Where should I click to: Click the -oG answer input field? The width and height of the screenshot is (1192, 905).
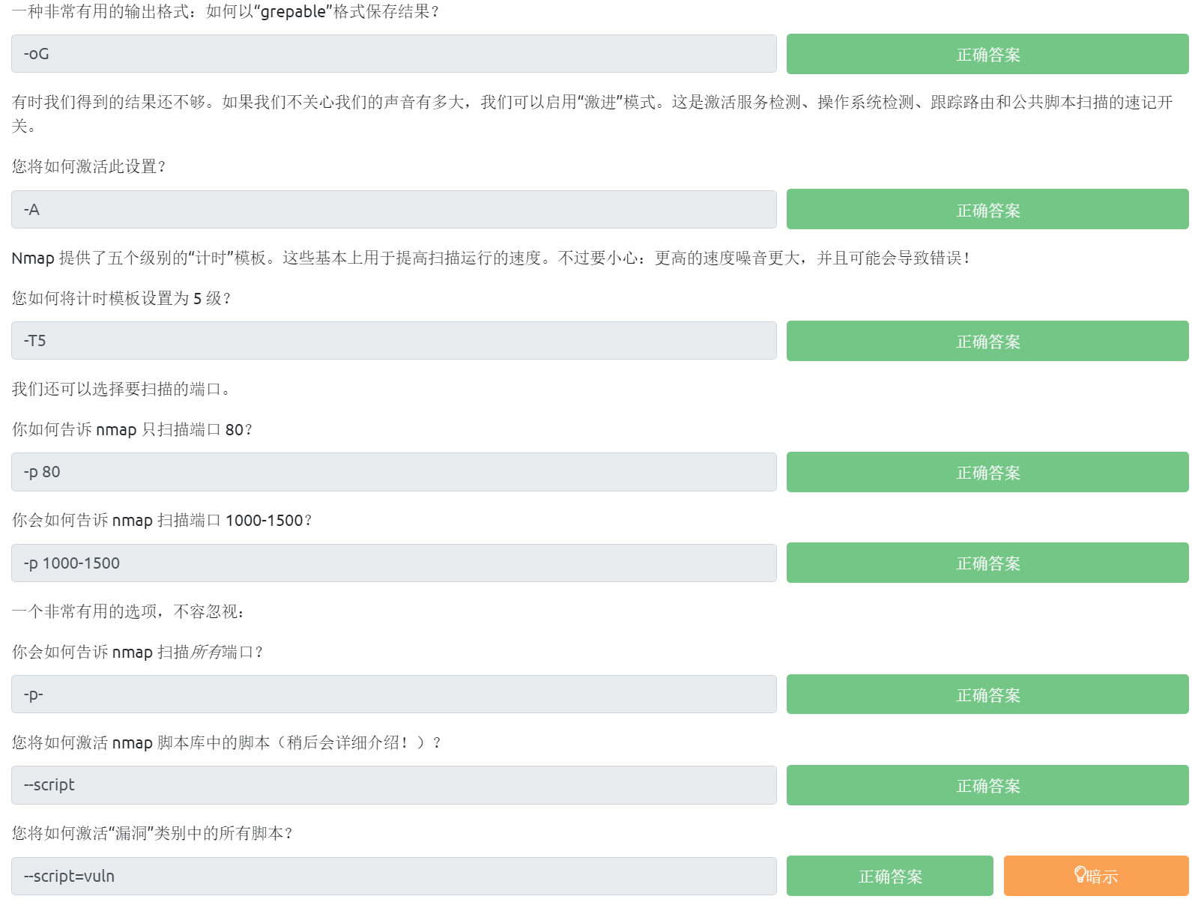(394, 54)
